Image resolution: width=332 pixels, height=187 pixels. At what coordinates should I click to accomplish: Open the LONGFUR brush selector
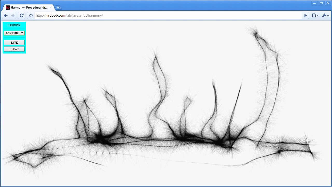click(13, 33)
